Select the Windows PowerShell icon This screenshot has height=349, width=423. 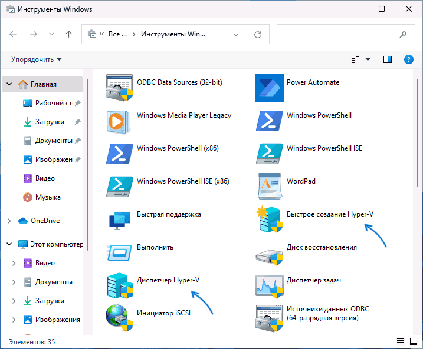click(x=270, y=121)
